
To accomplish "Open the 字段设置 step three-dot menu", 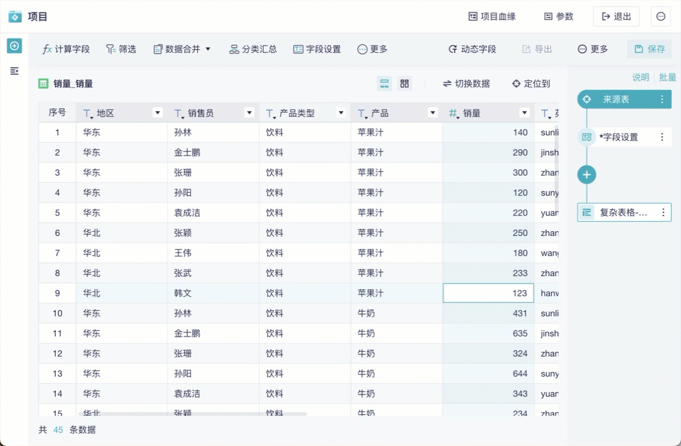I will 662,137.
